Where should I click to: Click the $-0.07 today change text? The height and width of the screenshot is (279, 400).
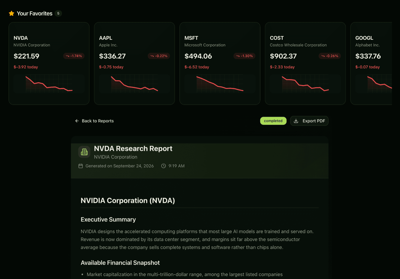click(367, 67)
